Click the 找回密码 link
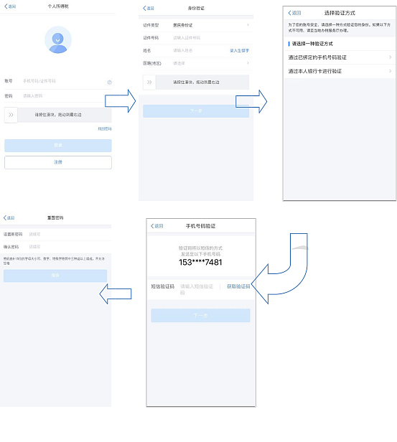Image resolution: width=397 pixels, height=442 pixels. [x=105, y=129]
